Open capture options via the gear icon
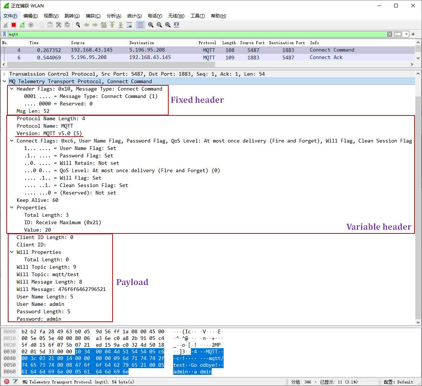The height and width of the screenshot is (386, 422). coord(31,25)
